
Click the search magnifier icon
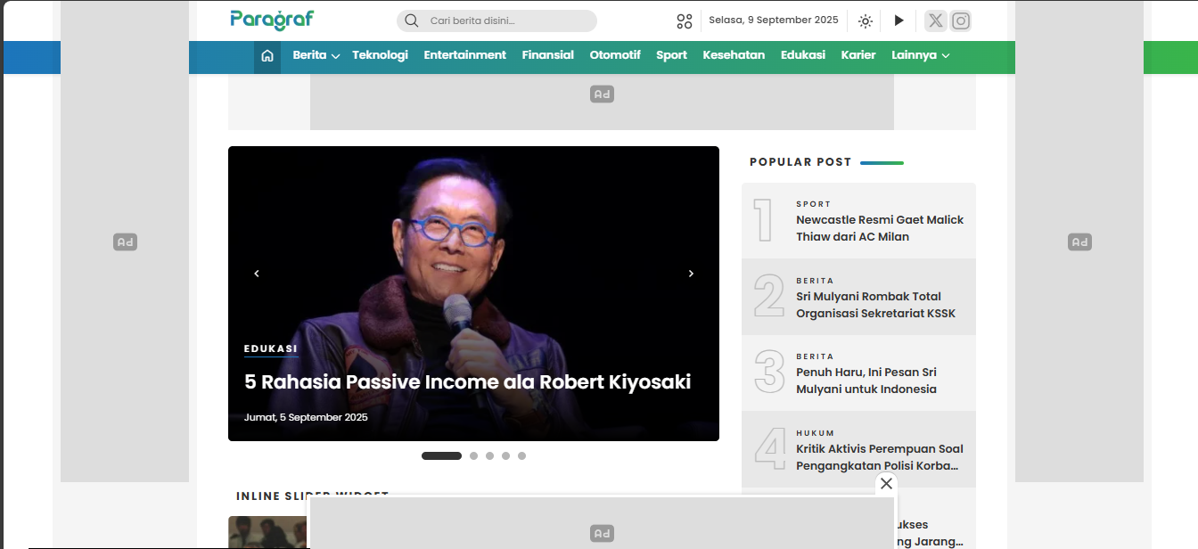[x=411, y=20]
